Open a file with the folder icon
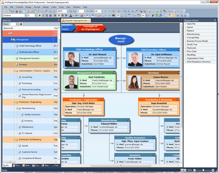Image resolution: width=219 pixels, height=173 pixels. coord(8,11)
